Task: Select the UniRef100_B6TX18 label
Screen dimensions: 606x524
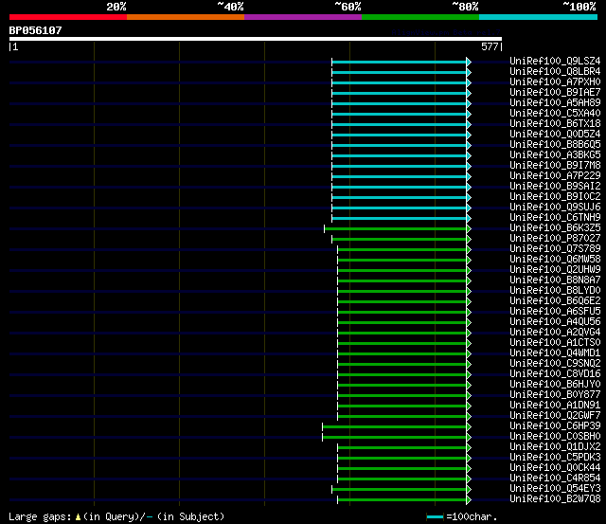Action: 555,124
